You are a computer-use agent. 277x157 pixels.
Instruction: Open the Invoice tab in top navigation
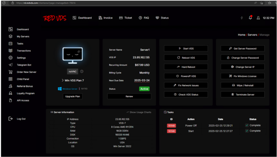tap(105, 18)
